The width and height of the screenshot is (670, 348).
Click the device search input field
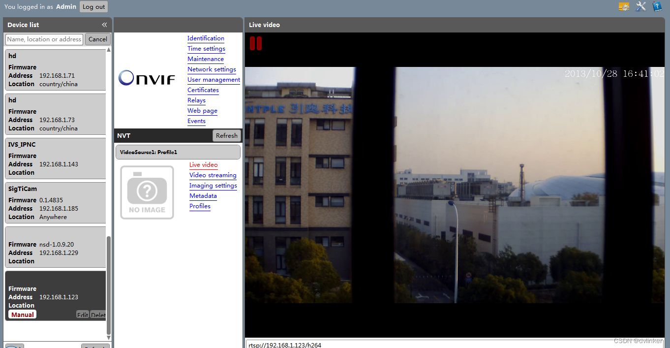click(44, 39)
